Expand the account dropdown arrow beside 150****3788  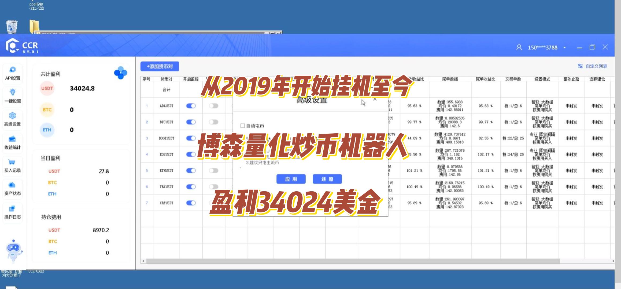click(565, 48)
